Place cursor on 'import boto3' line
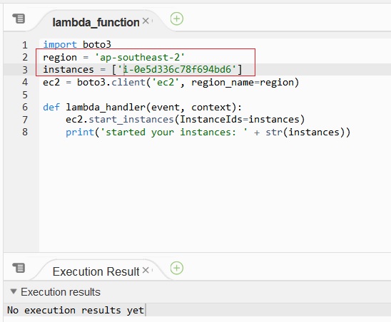The height and width of the screenshot is (322, 391). point(77,45)
